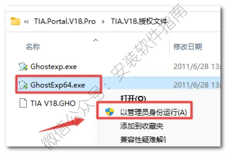Select 以管理员身份运行(A) menu entry
The height and width of the screenshot is (153, 227).
coord(153,112)
